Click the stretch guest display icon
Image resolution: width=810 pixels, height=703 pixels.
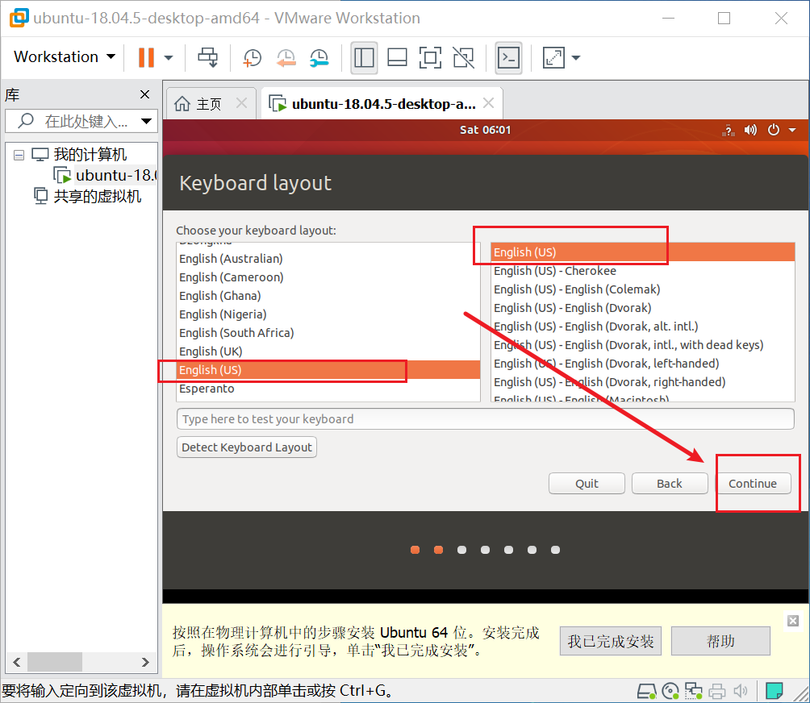click(x=553, y=57)
